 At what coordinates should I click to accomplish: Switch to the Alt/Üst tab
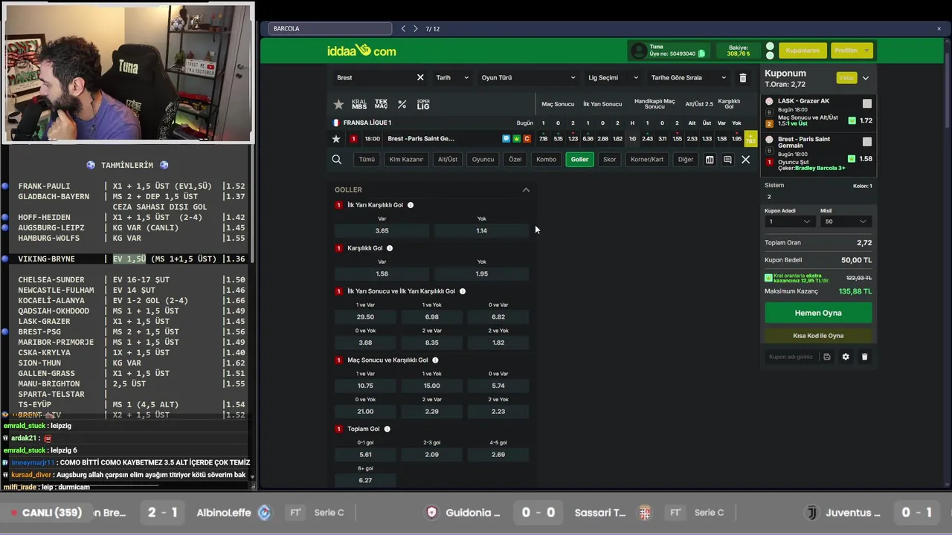(448, 159)
